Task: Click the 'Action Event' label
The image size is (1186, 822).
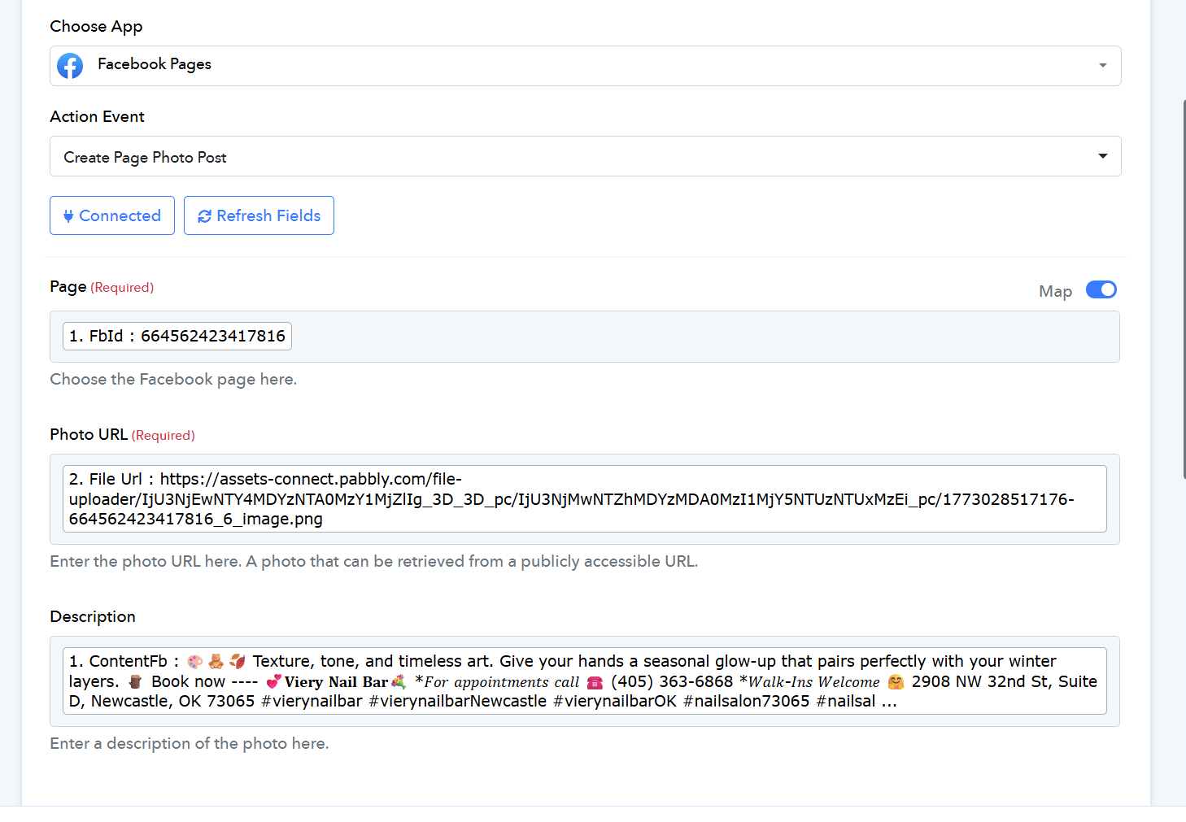Action: pos(98,116)
